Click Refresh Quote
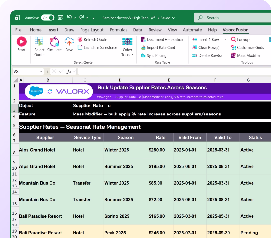Screen dimensions: 271x238 92,39
